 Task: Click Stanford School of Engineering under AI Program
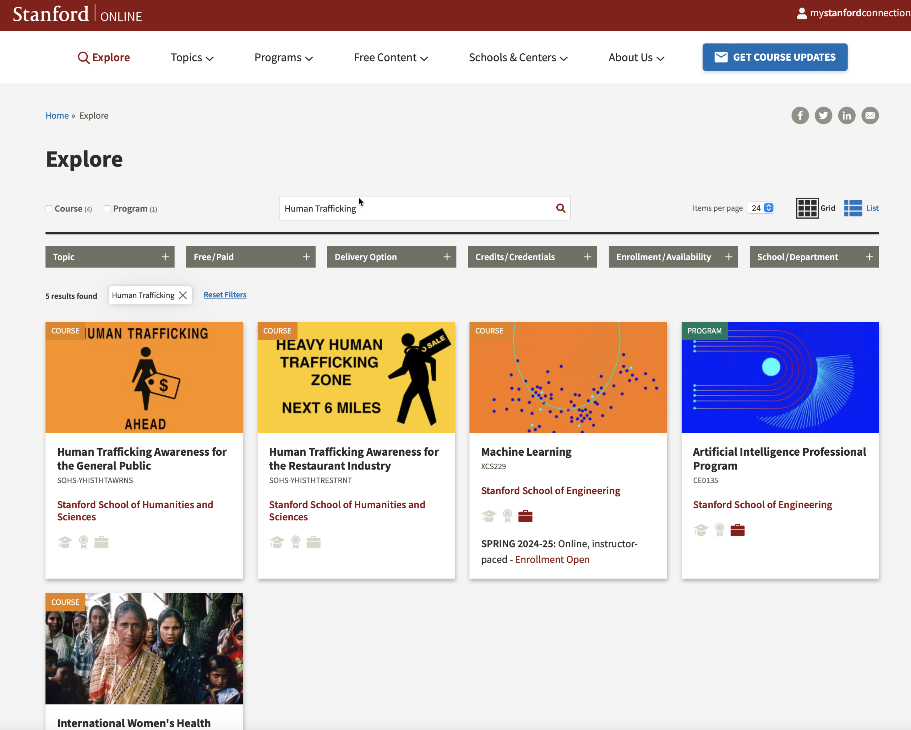[x=762, y=505]
